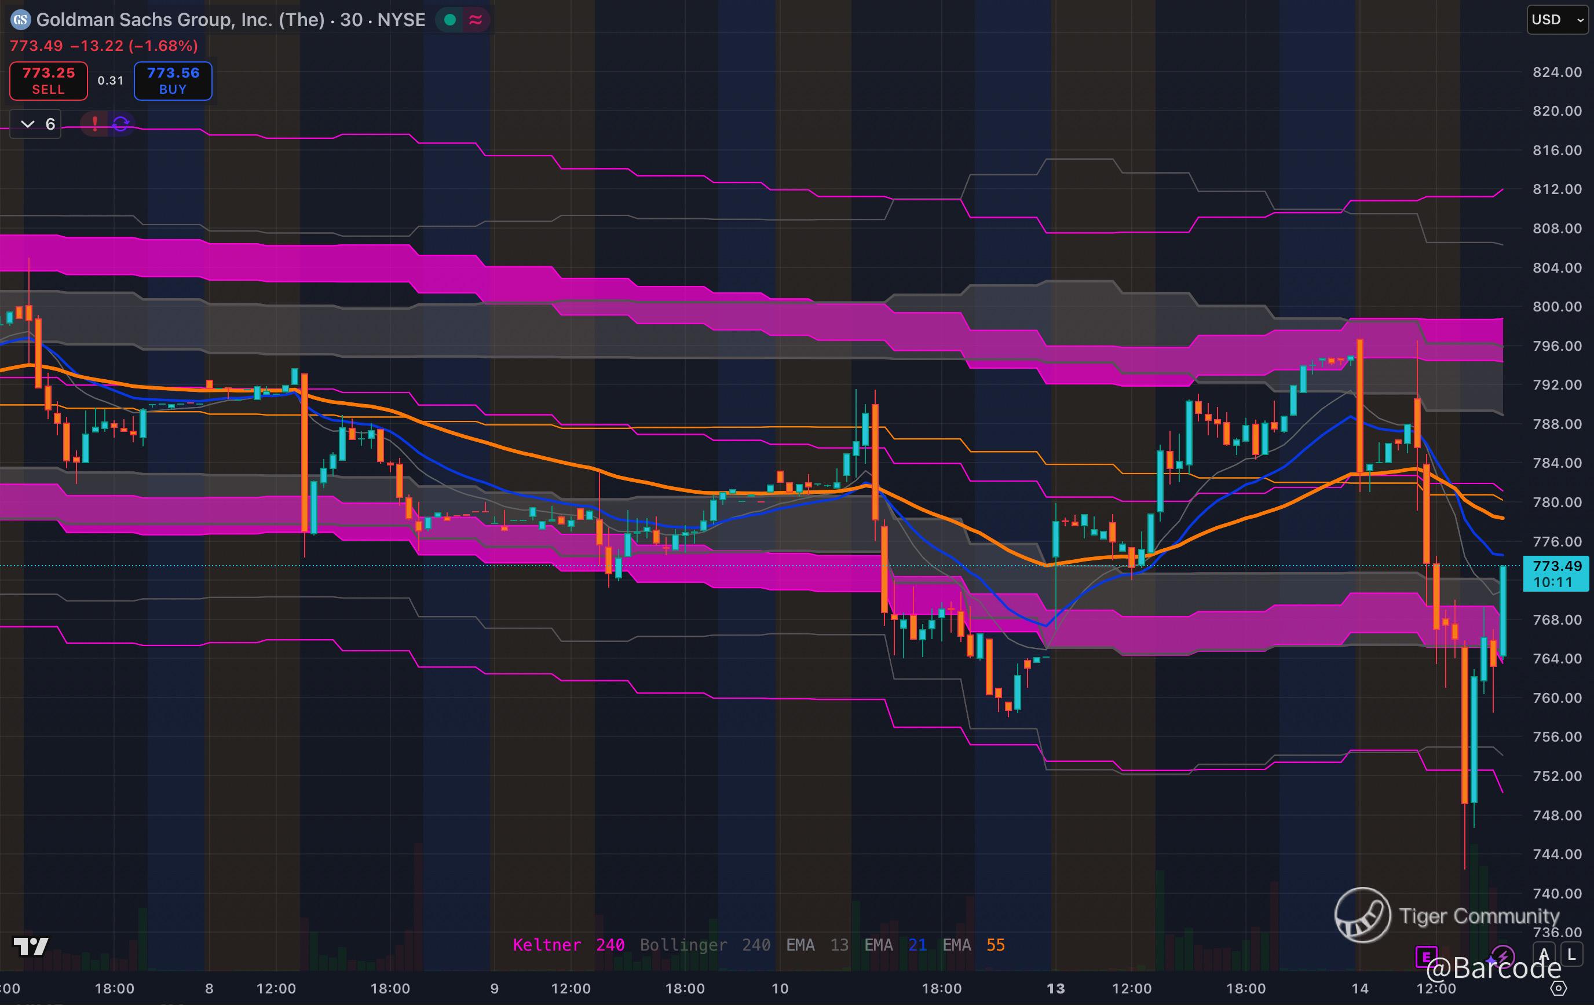Click the 773.25 SELL button
The width and height of the screenshot is (1594, 1005).
coord(48,80)
